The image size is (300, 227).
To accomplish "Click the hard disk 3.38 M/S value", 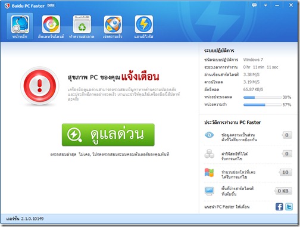I will point(251,74).
